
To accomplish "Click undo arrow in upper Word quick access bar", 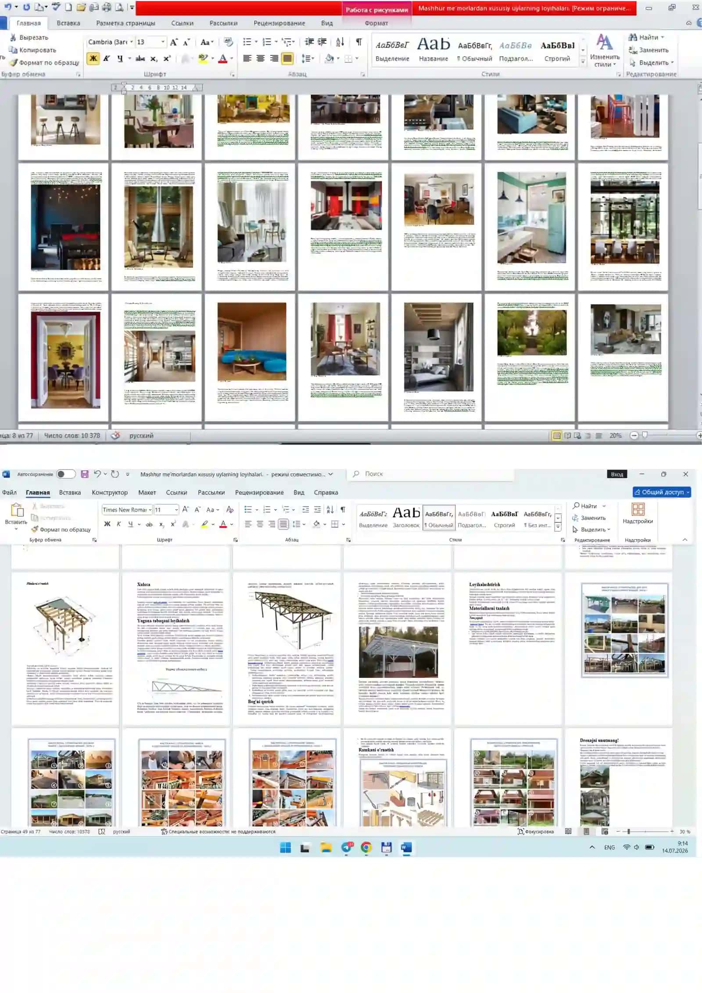I will (8, 7).
